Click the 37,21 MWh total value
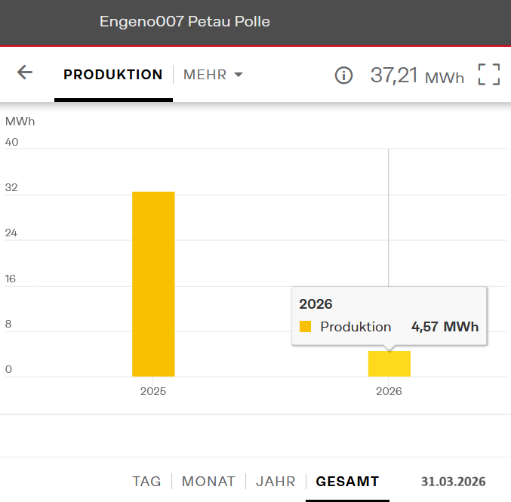 coord(417,75)
